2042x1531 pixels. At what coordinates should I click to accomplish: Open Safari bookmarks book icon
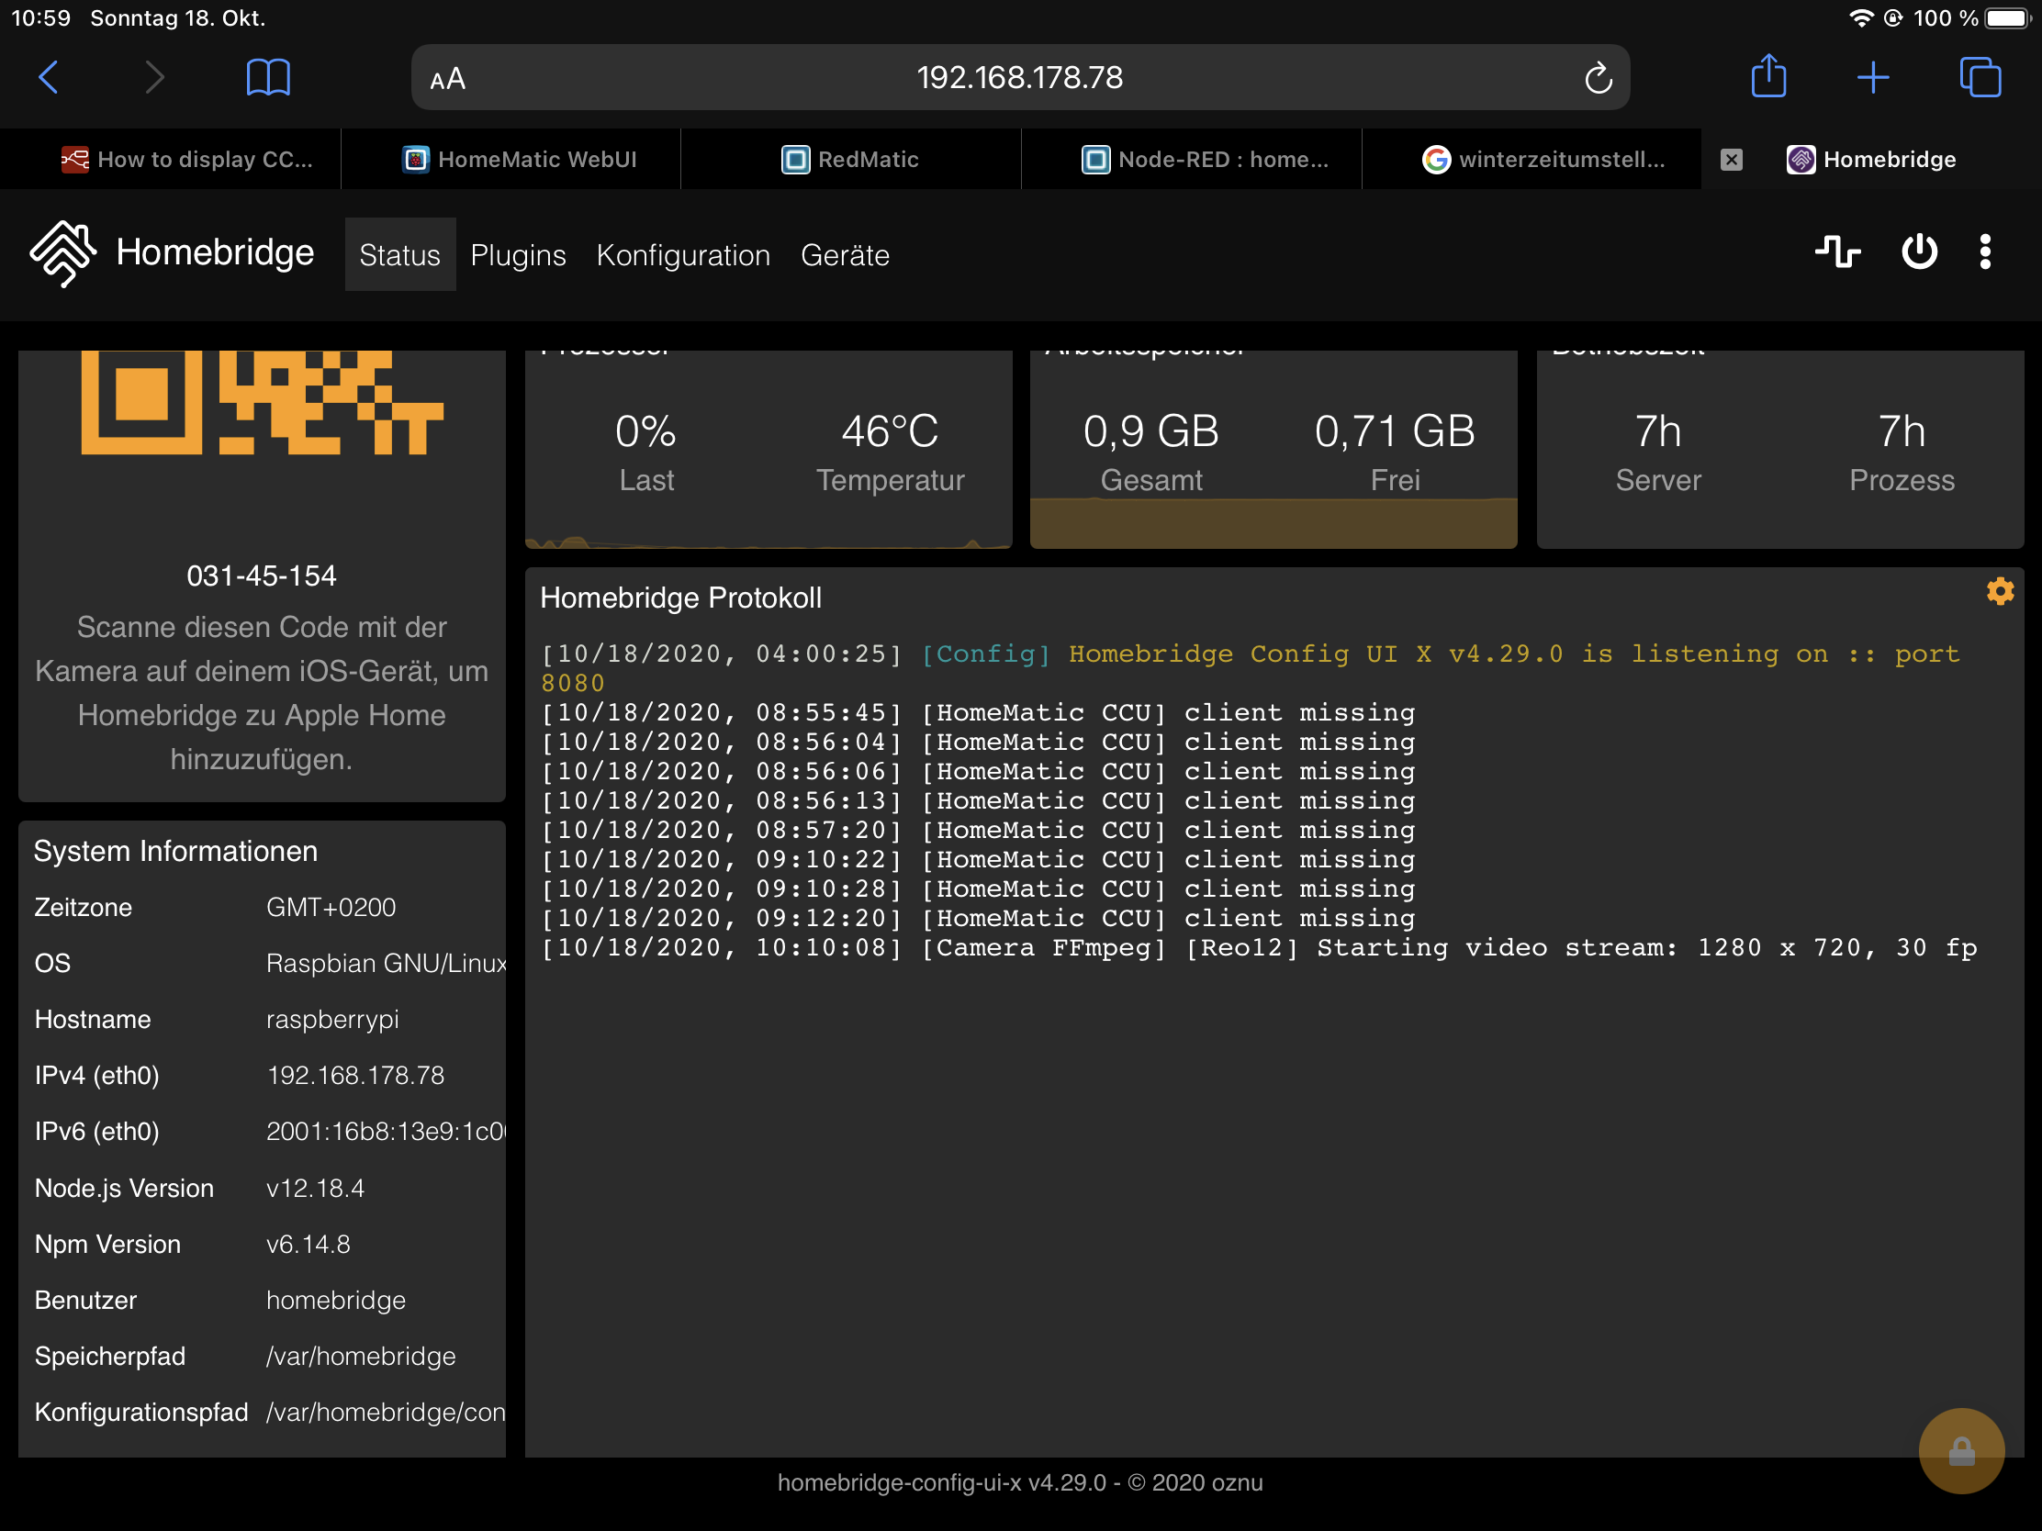pyautogui.click(x=268, y=76)
